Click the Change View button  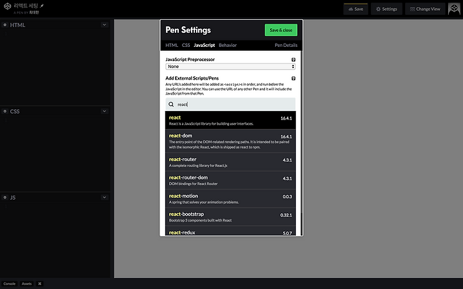tap(425, 9)
